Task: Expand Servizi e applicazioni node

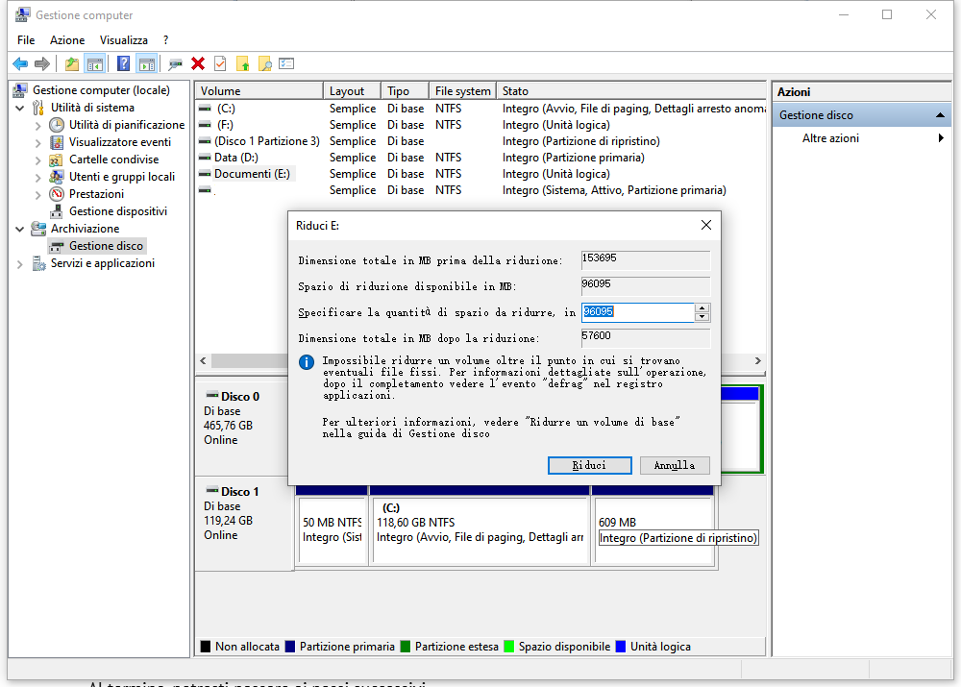Action: 21,263
